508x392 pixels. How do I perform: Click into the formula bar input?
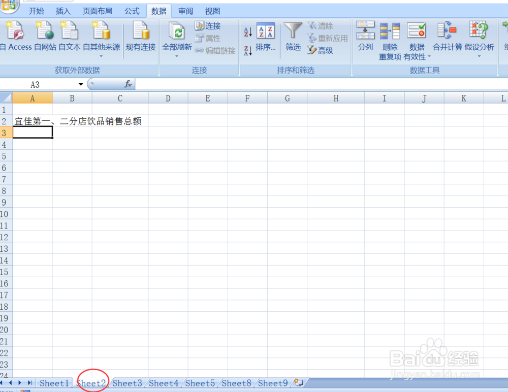click(x=321, y=84)
